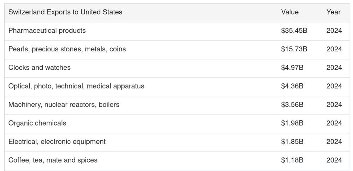
Task: Click Machinery, nuclear reactors, boilers
Action: pyautogui.click(x=64, y=104)
